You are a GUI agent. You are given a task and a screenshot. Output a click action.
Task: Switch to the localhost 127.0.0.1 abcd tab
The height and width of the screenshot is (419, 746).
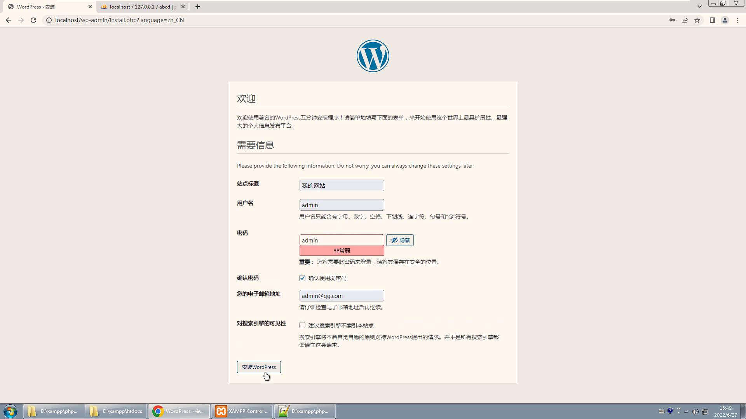142,7
